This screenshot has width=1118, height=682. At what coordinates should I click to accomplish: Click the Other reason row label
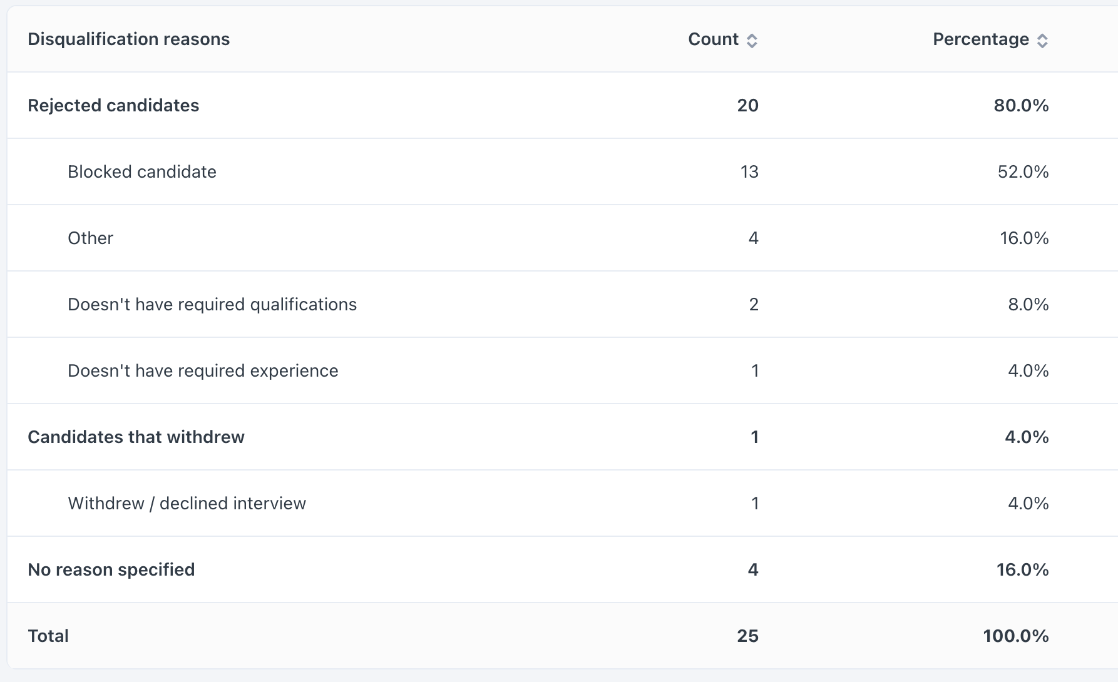[91, 238]
